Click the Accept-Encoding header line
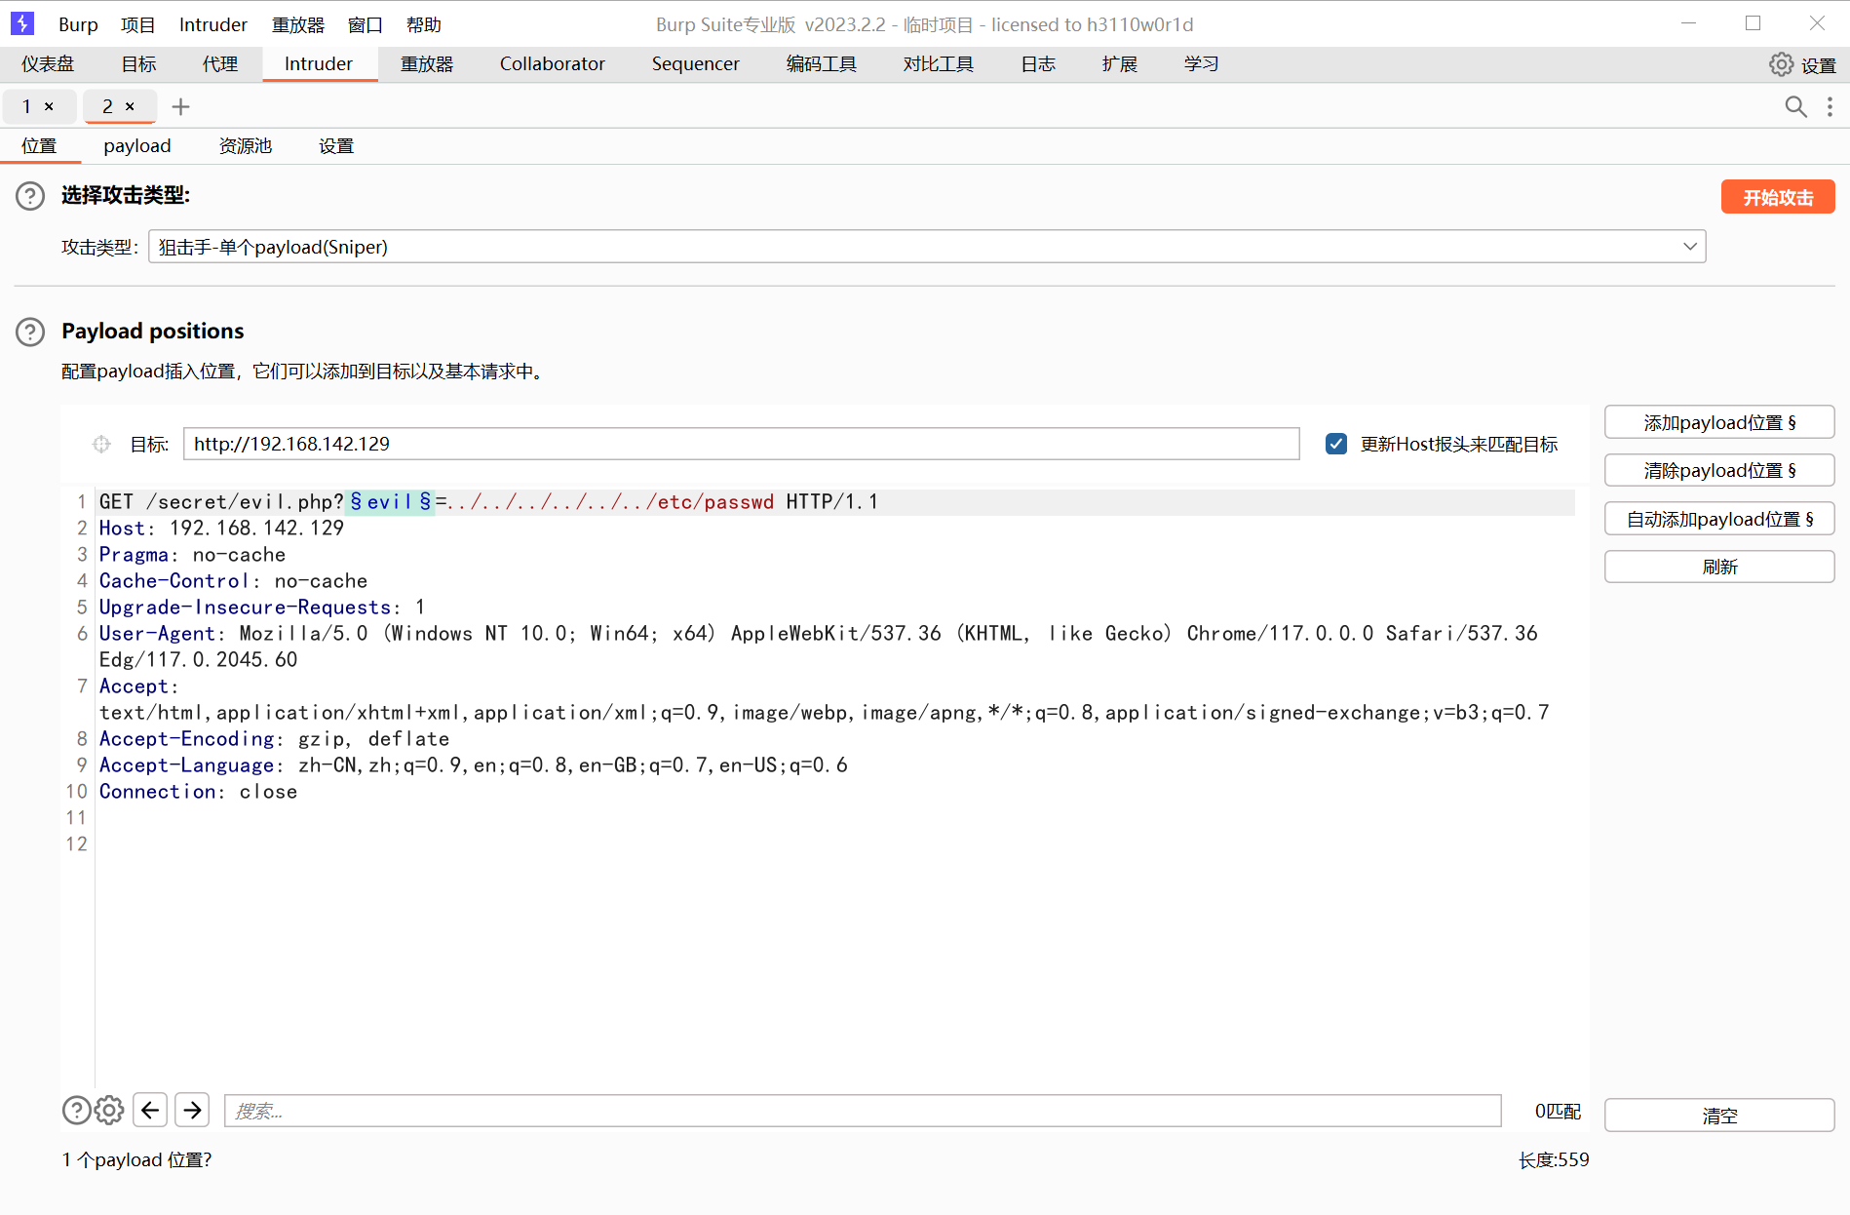The image size is (1850, 1215). [x=274, y=739]
